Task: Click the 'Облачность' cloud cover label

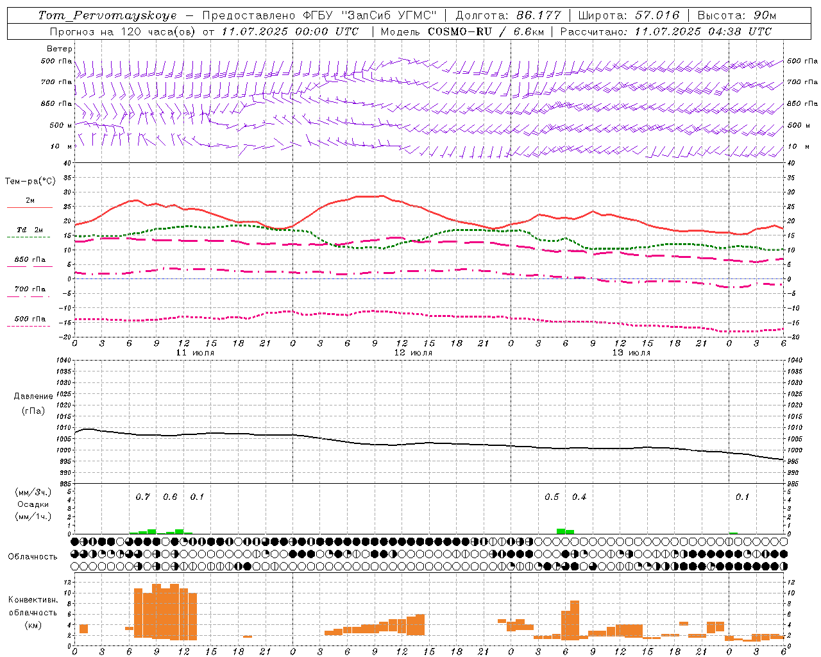Action: pyautogui.click(x=33, y=556)
